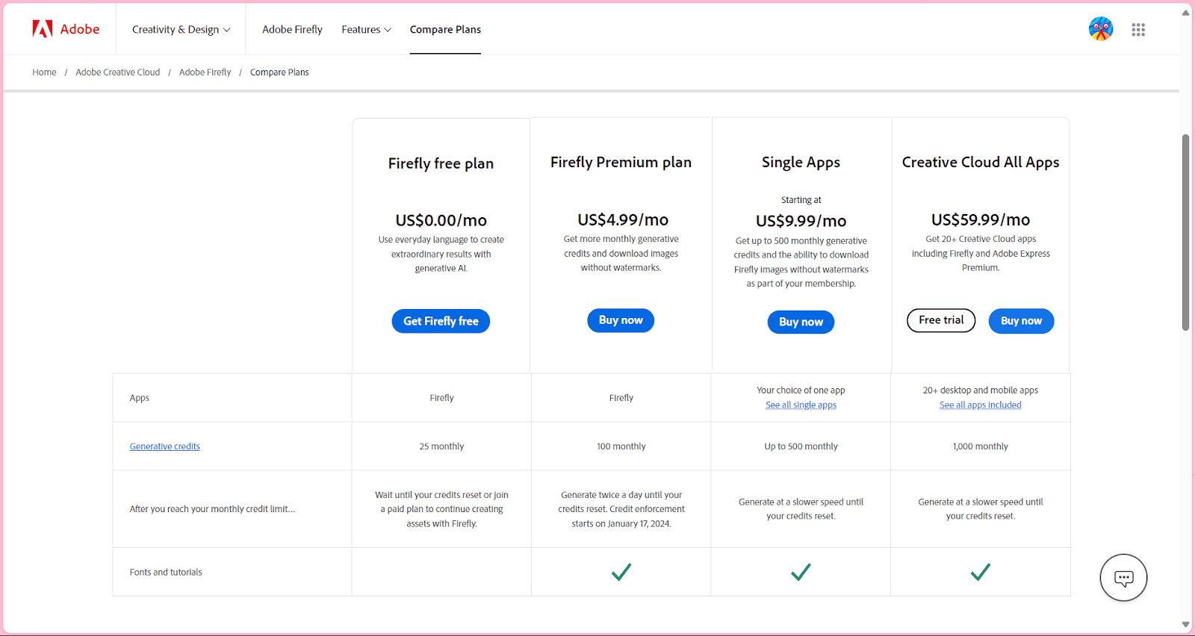Expand Creativity & Design dropdown

pyautogui.click(x=181, y=30)
